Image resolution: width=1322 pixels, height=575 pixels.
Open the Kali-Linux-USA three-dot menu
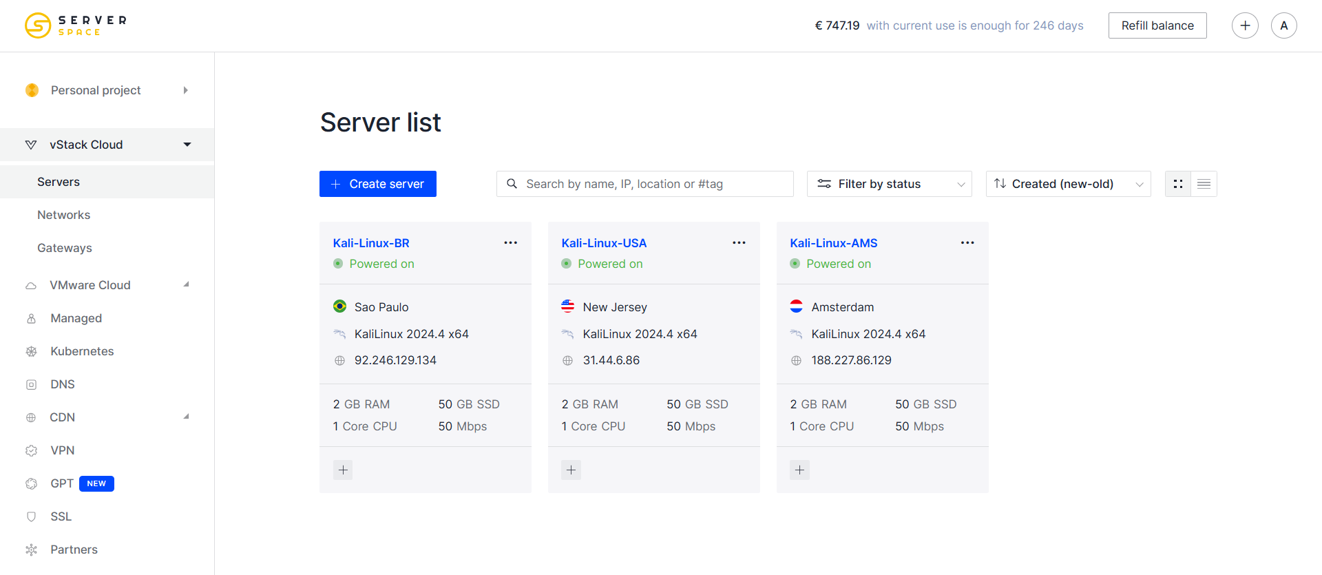point(739,242)
